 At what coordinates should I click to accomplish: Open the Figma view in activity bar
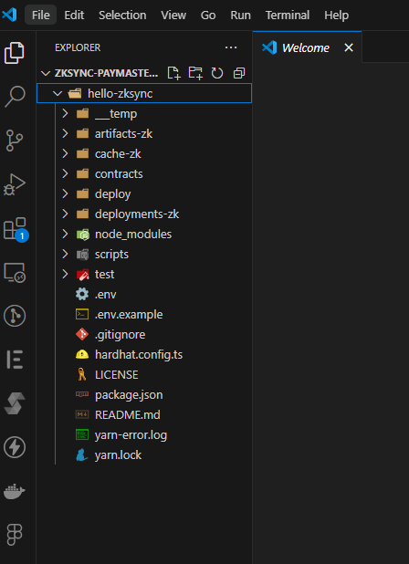[15, 535]
